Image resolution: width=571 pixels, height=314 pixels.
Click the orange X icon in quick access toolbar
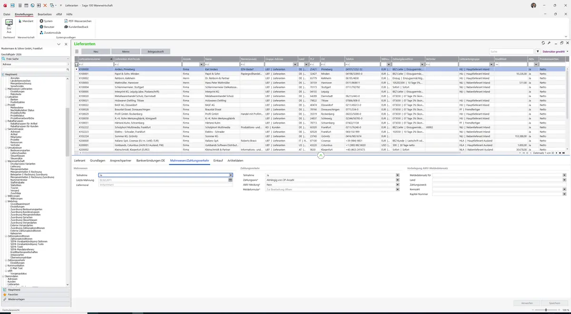tap(45, 5)
